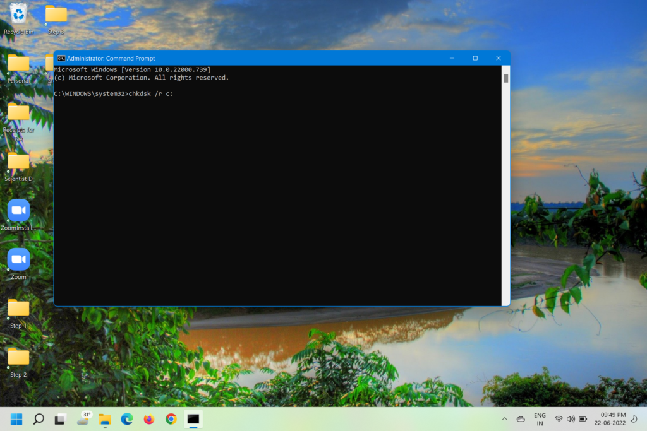Open File Explorer from the taskbar
The height and width of the screenshot is (431, 647).
(105, 419)
